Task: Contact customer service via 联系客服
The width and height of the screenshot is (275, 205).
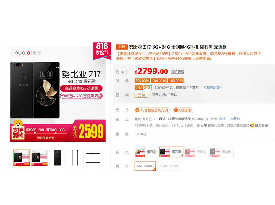Action: 259,125
